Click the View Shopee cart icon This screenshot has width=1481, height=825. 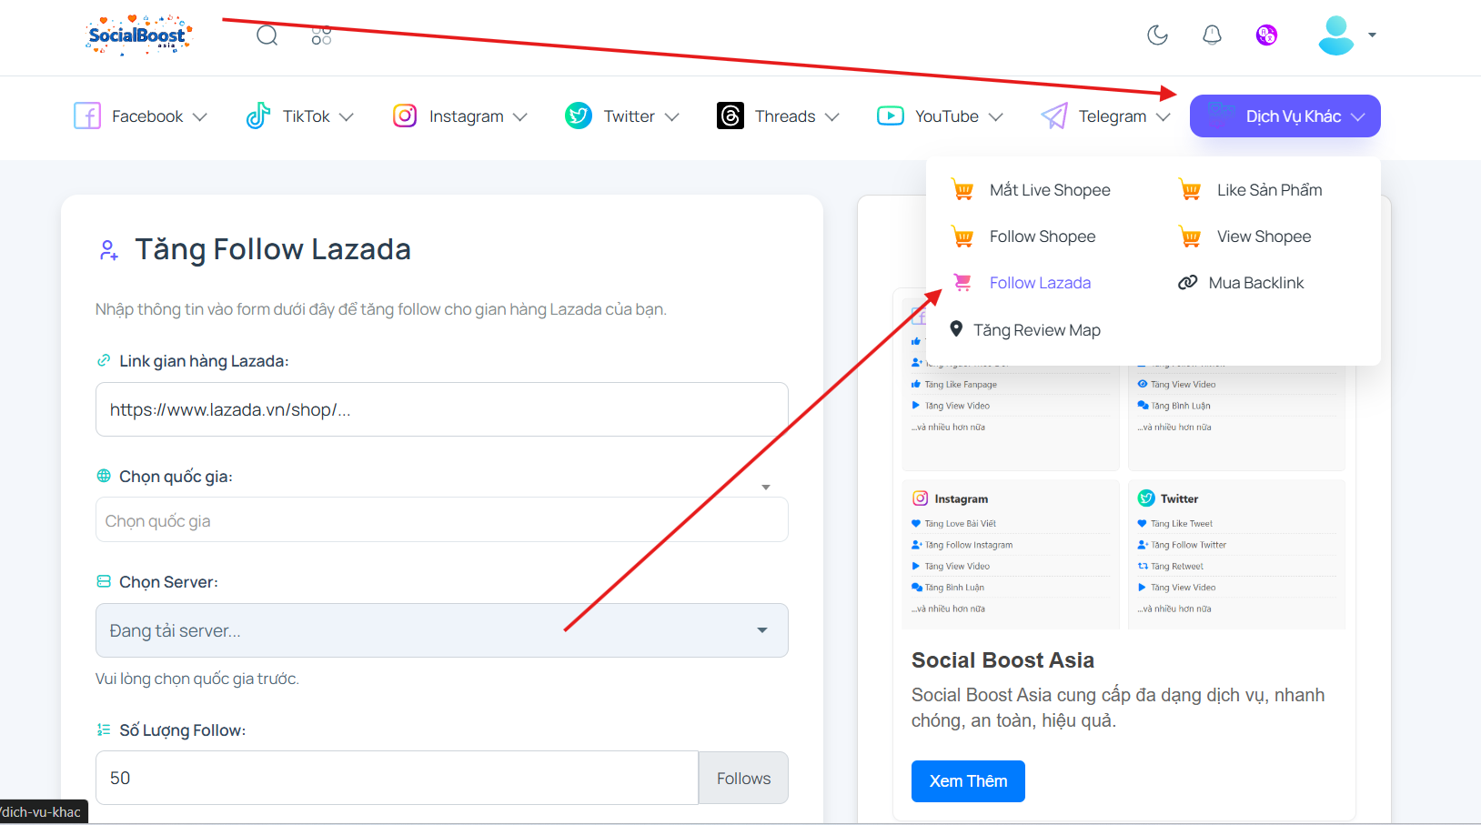tap(1190, 236)
